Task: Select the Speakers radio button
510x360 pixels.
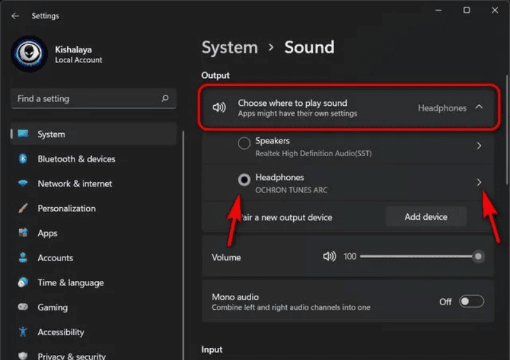Action: pyautogui.click(x=244, y=144)
